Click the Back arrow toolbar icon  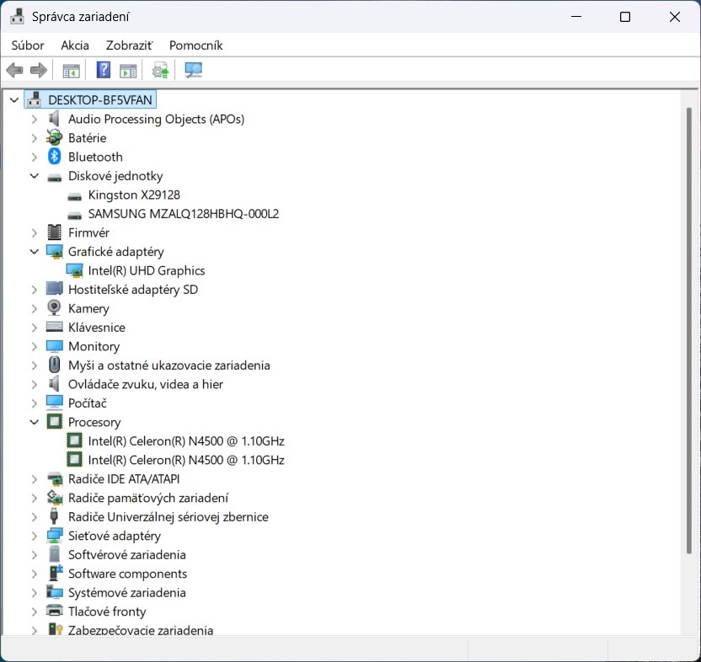point(14,70)
